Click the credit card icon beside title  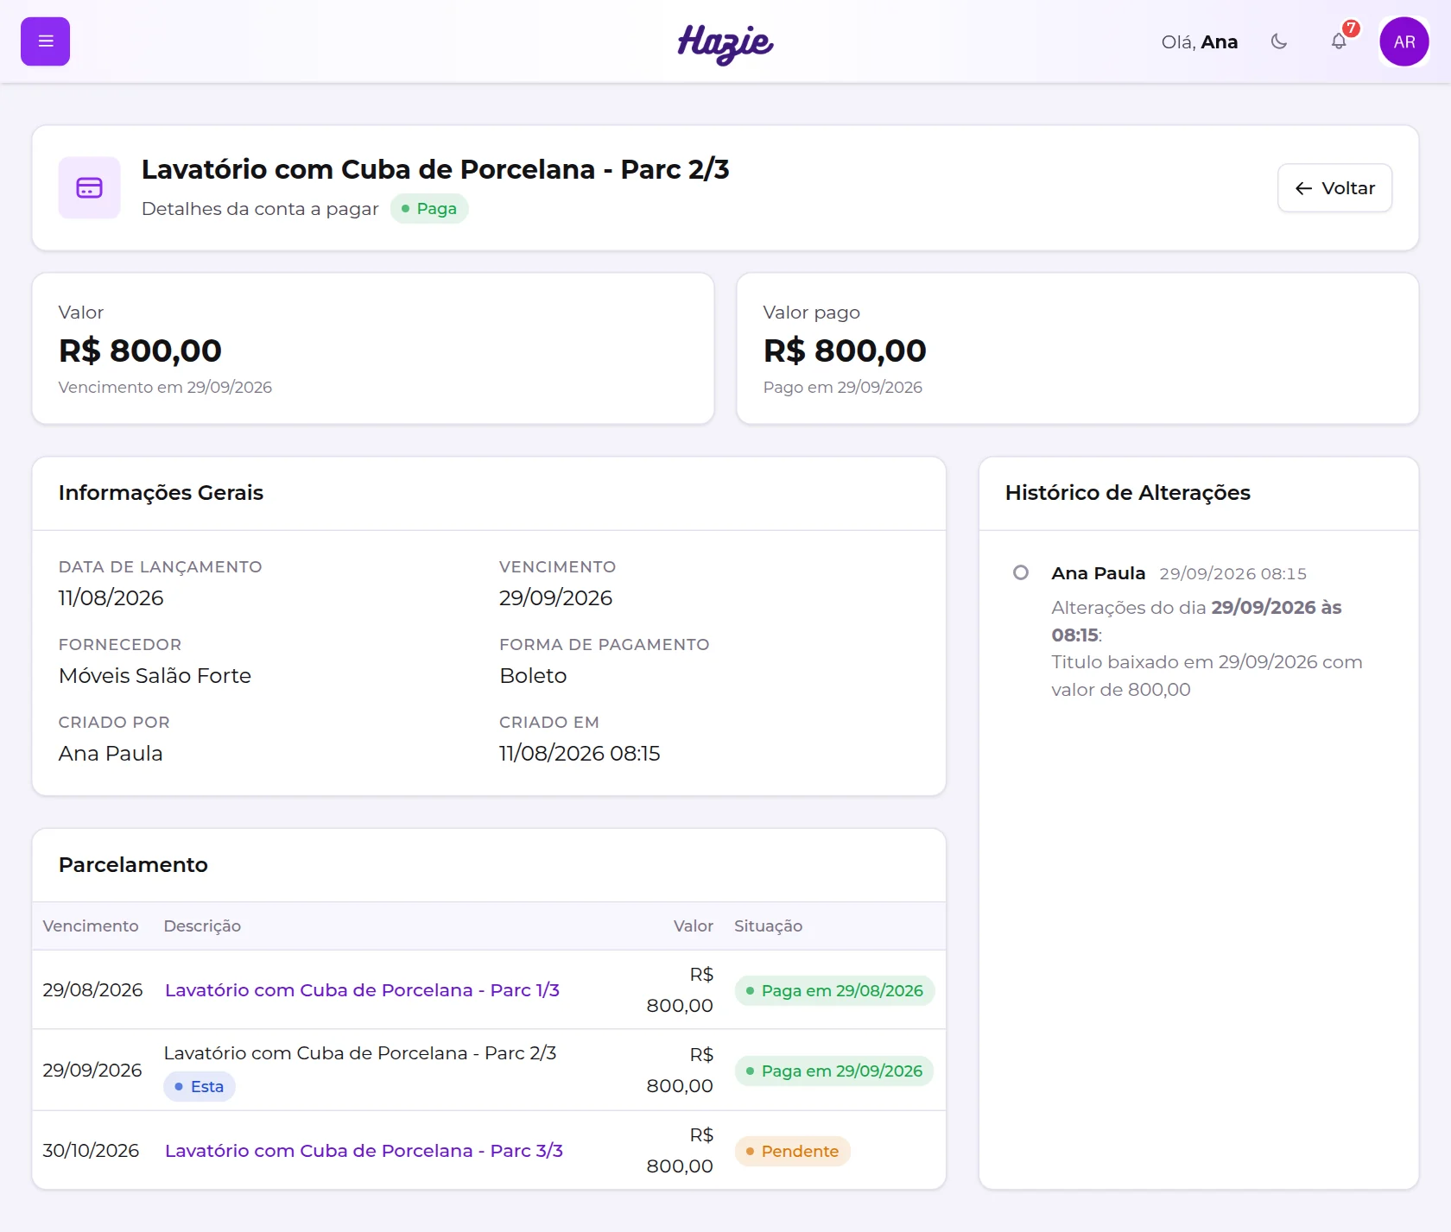[x=90, y=188]
